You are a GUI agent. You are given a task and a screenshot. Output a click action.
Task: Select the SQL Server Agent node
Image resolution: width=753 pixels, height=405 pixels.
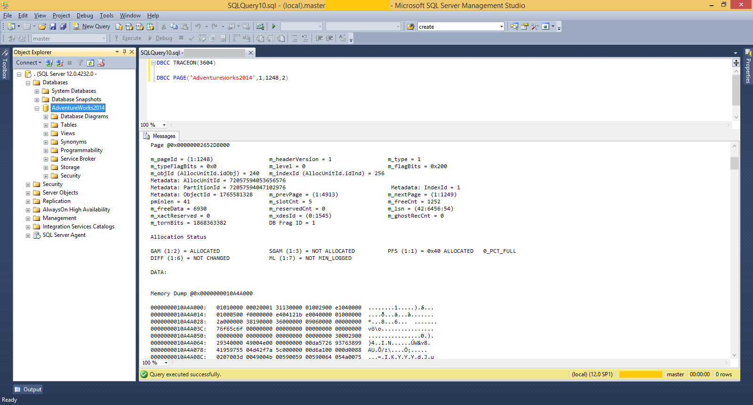[x=64, y=235]
